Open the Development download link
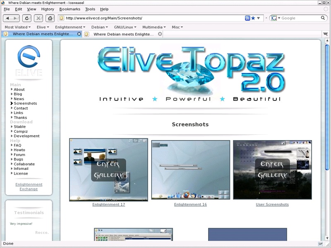Viewport: 331px width, 248px height. (26, 136)
